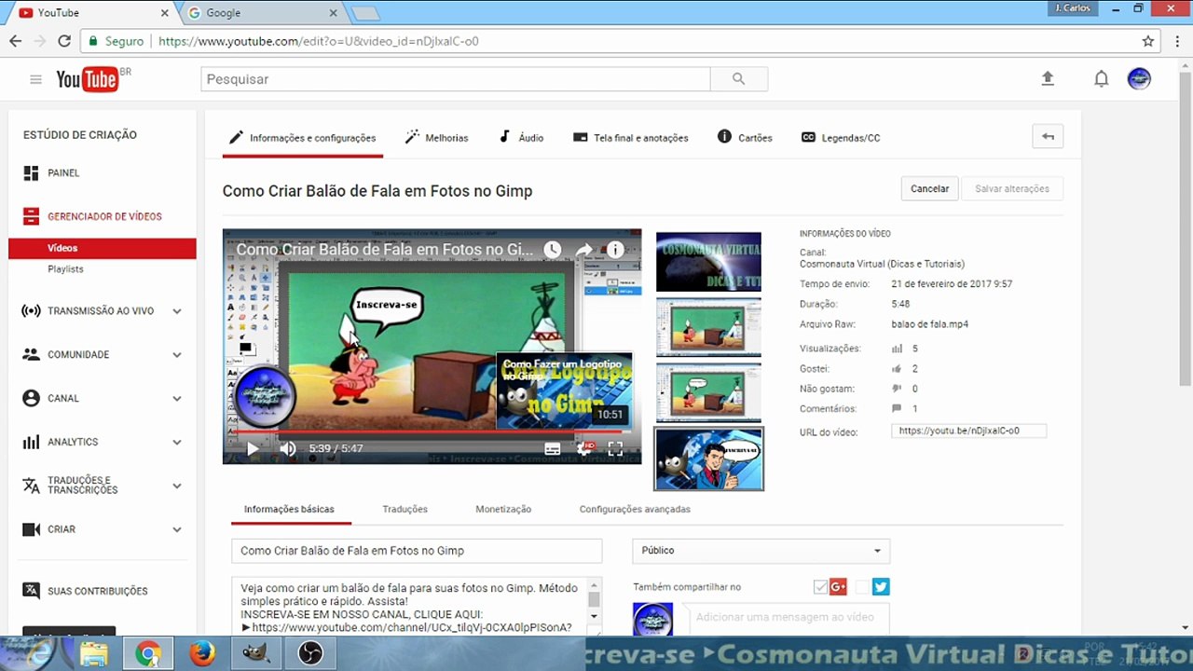Open the upload video arrow icon

tap(1048, 79)
